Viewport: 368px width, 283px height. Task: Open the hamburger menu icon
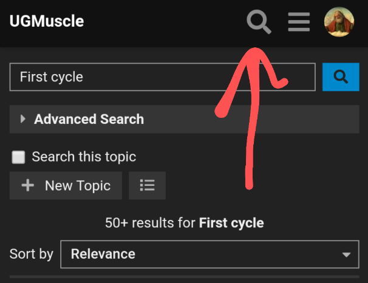pyautogui.click(x=299, y=22)
